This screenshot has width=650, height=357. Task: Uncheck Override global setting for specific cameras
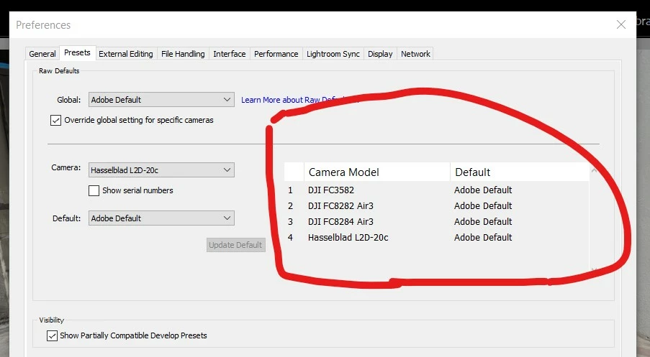(55, 121)
